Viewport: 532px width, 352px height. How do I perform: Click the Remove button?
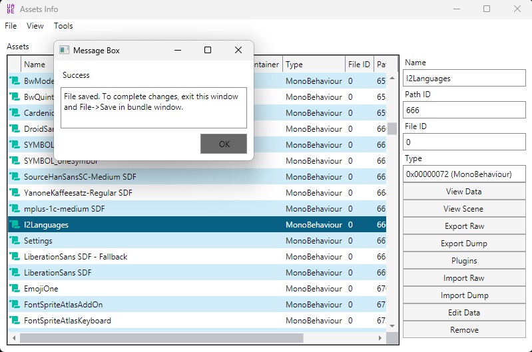[464, 330]
